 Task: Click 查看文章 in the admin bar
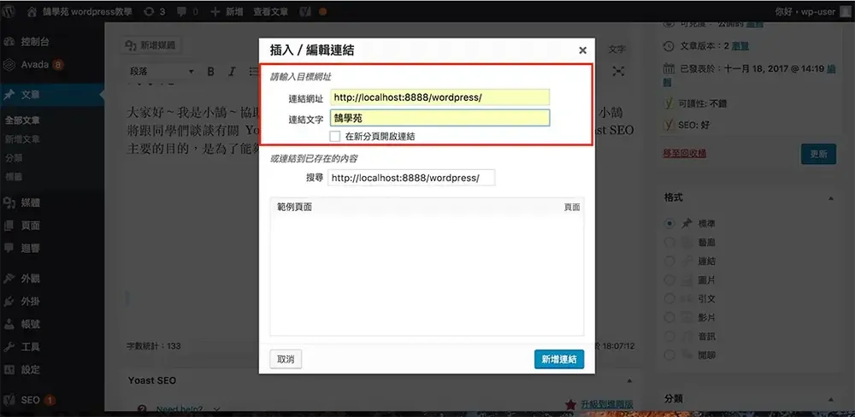pyautogui.click(x=269, y=11)
